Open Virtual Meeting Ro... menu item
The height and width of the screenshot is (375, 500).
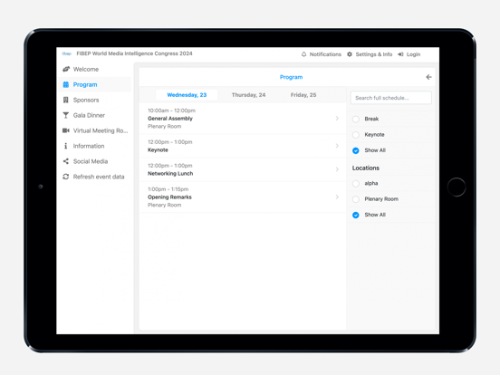click(95, 130)
